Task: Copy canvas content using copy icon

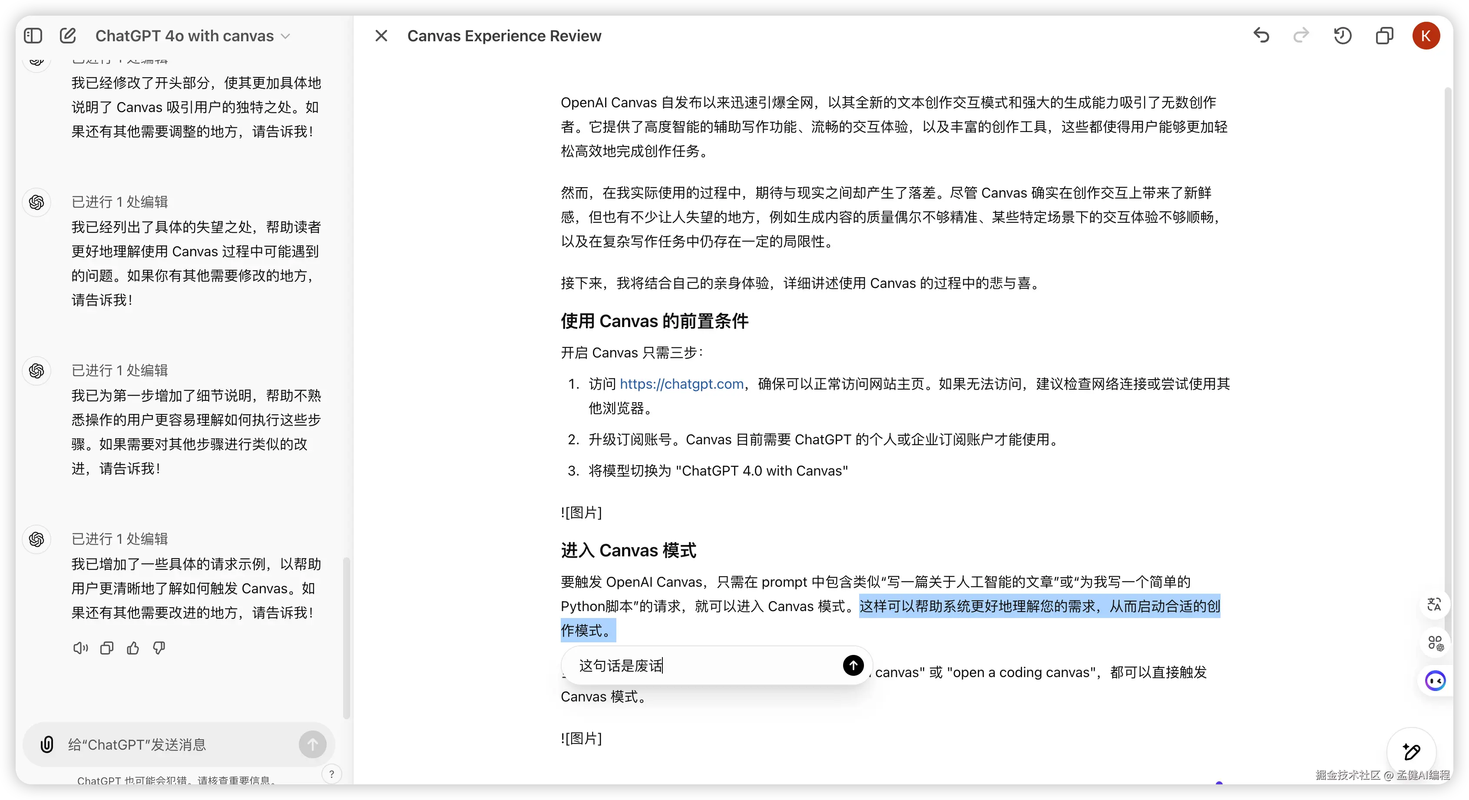Action: [x=1384, y=36]
